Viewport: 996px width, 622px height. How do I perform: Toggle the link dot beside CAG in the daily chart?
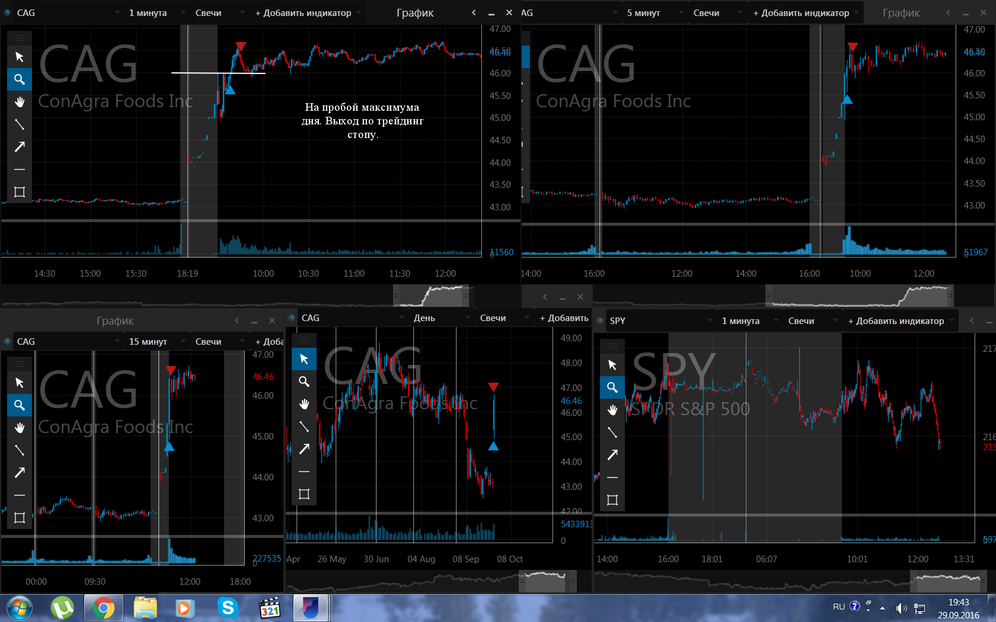click(292, 318)
